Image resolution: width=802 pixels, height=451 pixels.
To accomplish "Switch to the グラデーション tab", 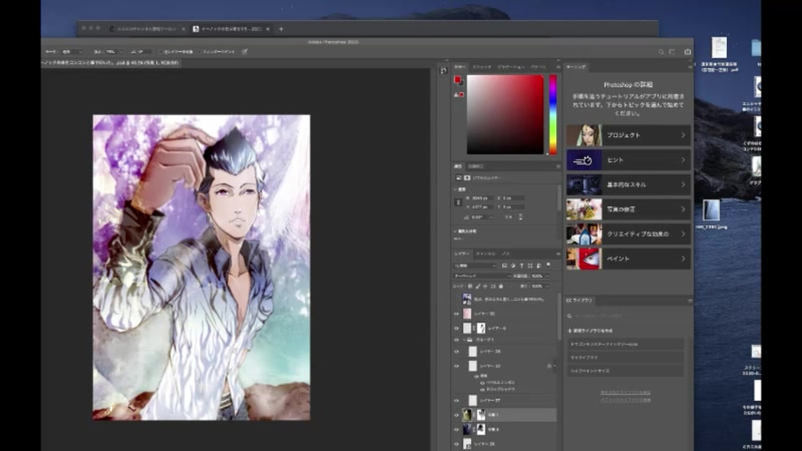I will [x=510, y=67].
